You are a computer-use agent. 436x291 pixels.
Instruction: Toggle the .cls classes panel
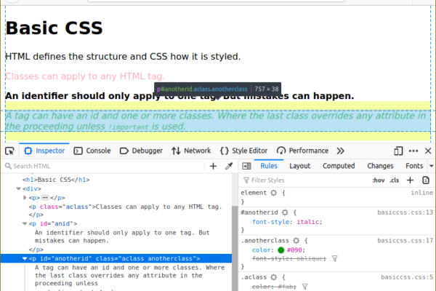pos(395,180)
